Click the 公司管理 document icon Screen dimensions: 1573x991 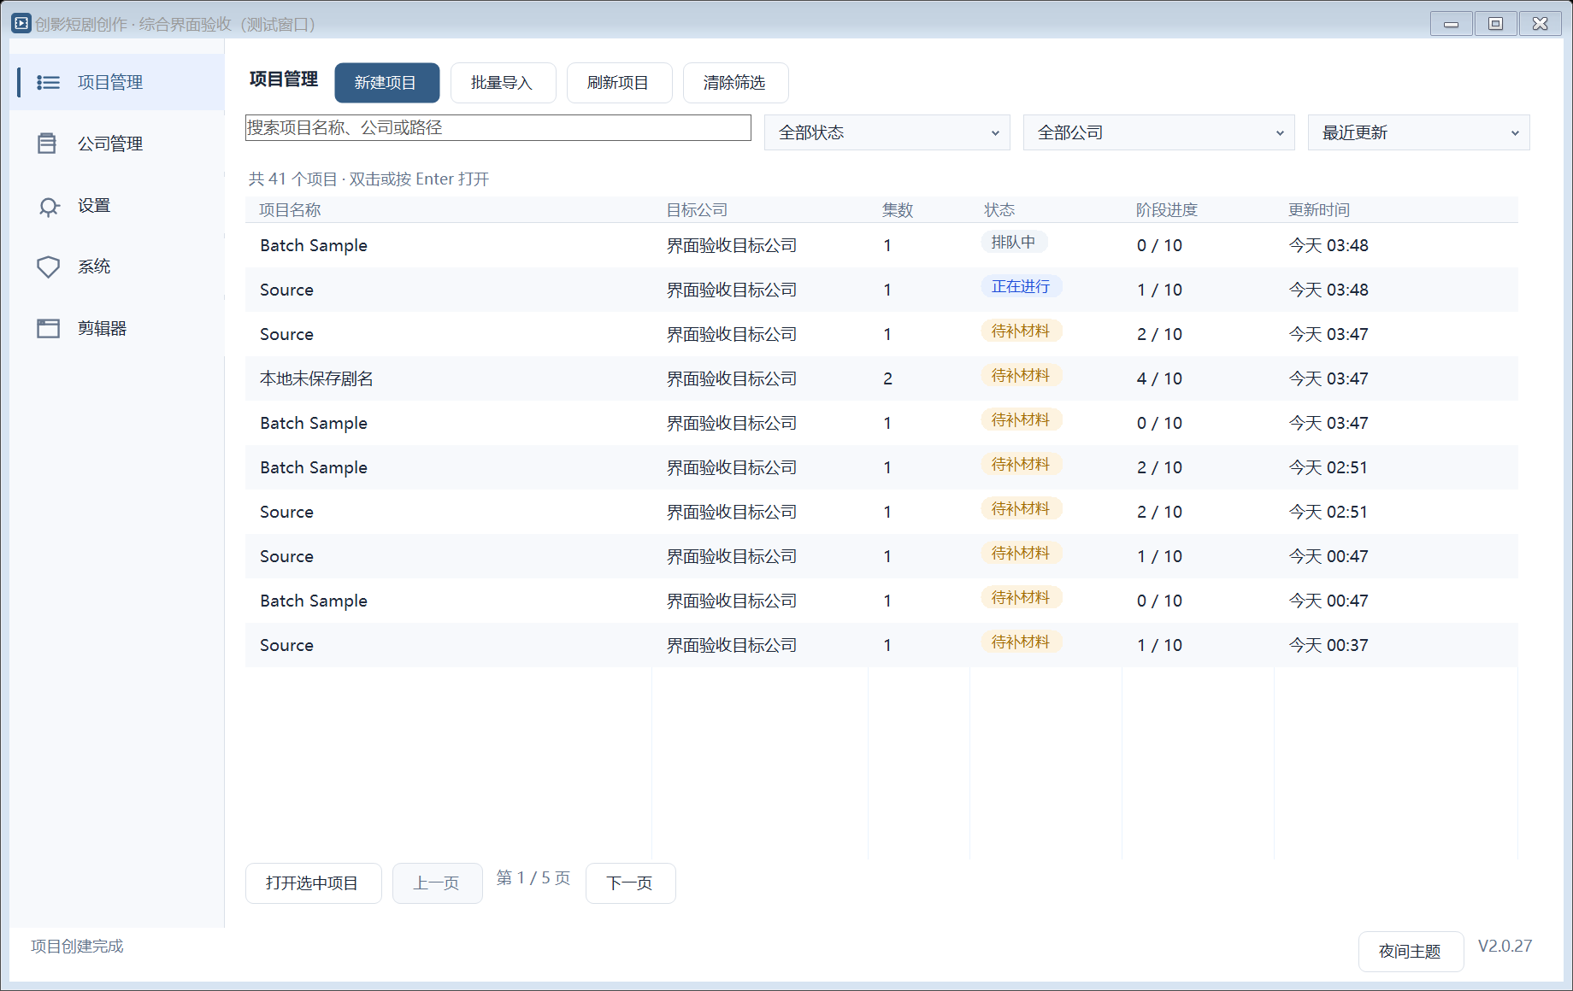click(x=48, y=144)
